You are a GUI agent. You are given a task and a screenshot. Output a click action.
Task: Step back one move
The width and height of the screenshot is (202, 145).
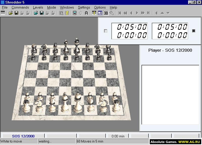pyautogui.click(x=131, y=13)
